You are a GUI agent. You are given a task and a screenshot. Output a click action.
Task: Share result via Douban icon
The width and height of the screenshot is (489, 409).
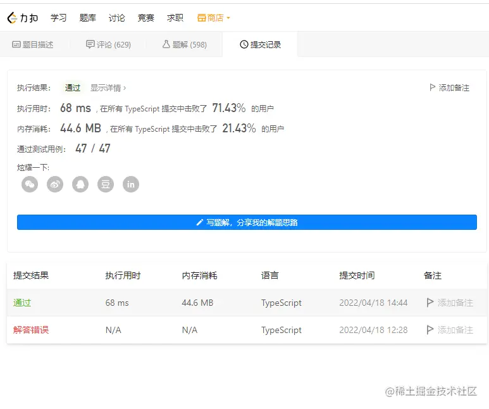click(x=106, y=184)
